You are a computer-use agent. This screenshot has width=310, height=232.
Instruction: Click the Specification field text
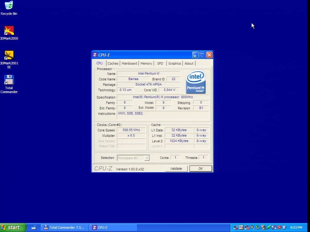pyautogui.click(x=163, y=97)
